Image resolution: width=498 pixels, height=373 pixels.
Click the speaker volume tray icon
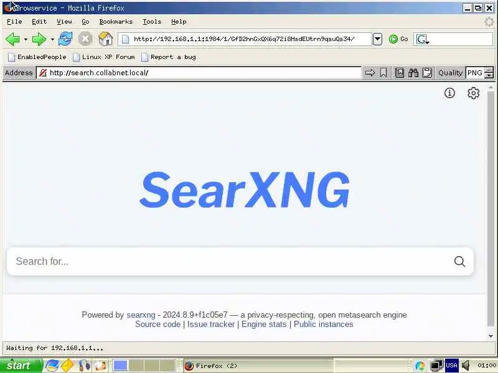[466, 366]
